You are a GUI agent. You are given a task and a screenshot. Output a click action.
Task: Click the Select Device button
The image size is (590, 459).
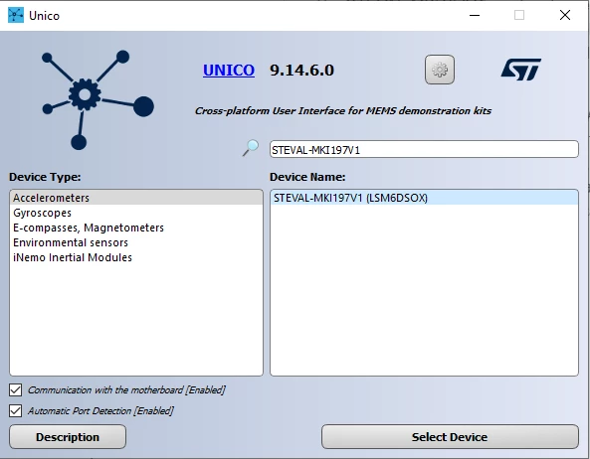point(450,437)
